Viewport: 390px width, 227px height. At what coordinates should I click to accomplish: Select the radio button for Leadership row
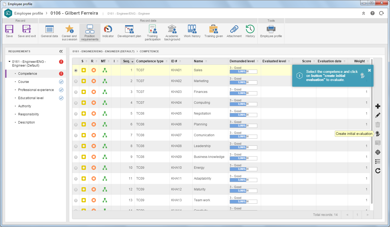76,146
